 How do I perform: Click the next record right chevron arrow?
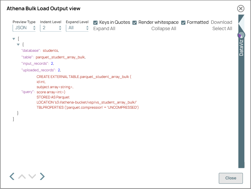click(x=42, y=176)
